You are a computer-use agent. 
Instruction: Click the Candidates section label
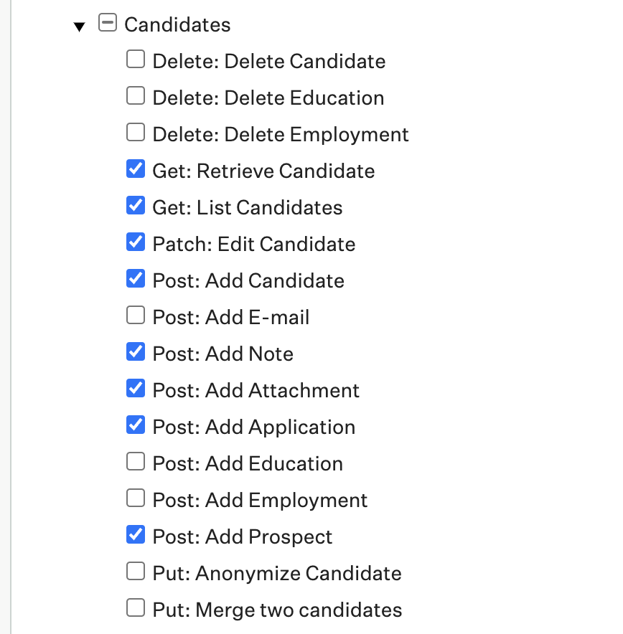(x=177, y=25)
